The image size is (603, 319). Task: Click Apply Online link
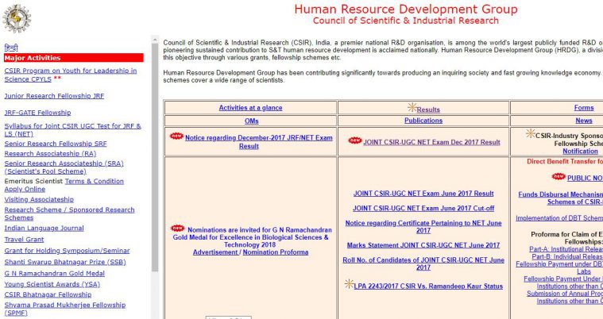pyautogui.click(x=25, y=189)
